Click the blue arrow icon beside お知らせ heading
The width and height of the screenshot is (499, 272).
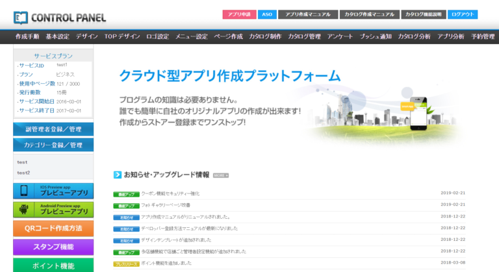tap(118, 175)
